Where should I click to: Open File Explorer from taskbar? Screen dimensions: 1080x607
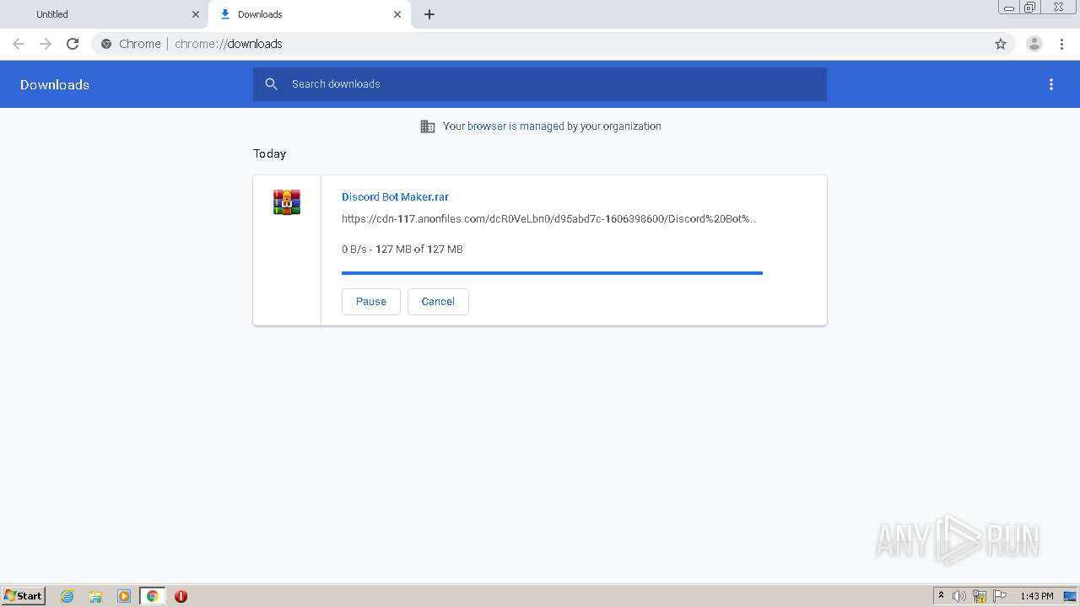pyautogui.click(x=95, y=596)
